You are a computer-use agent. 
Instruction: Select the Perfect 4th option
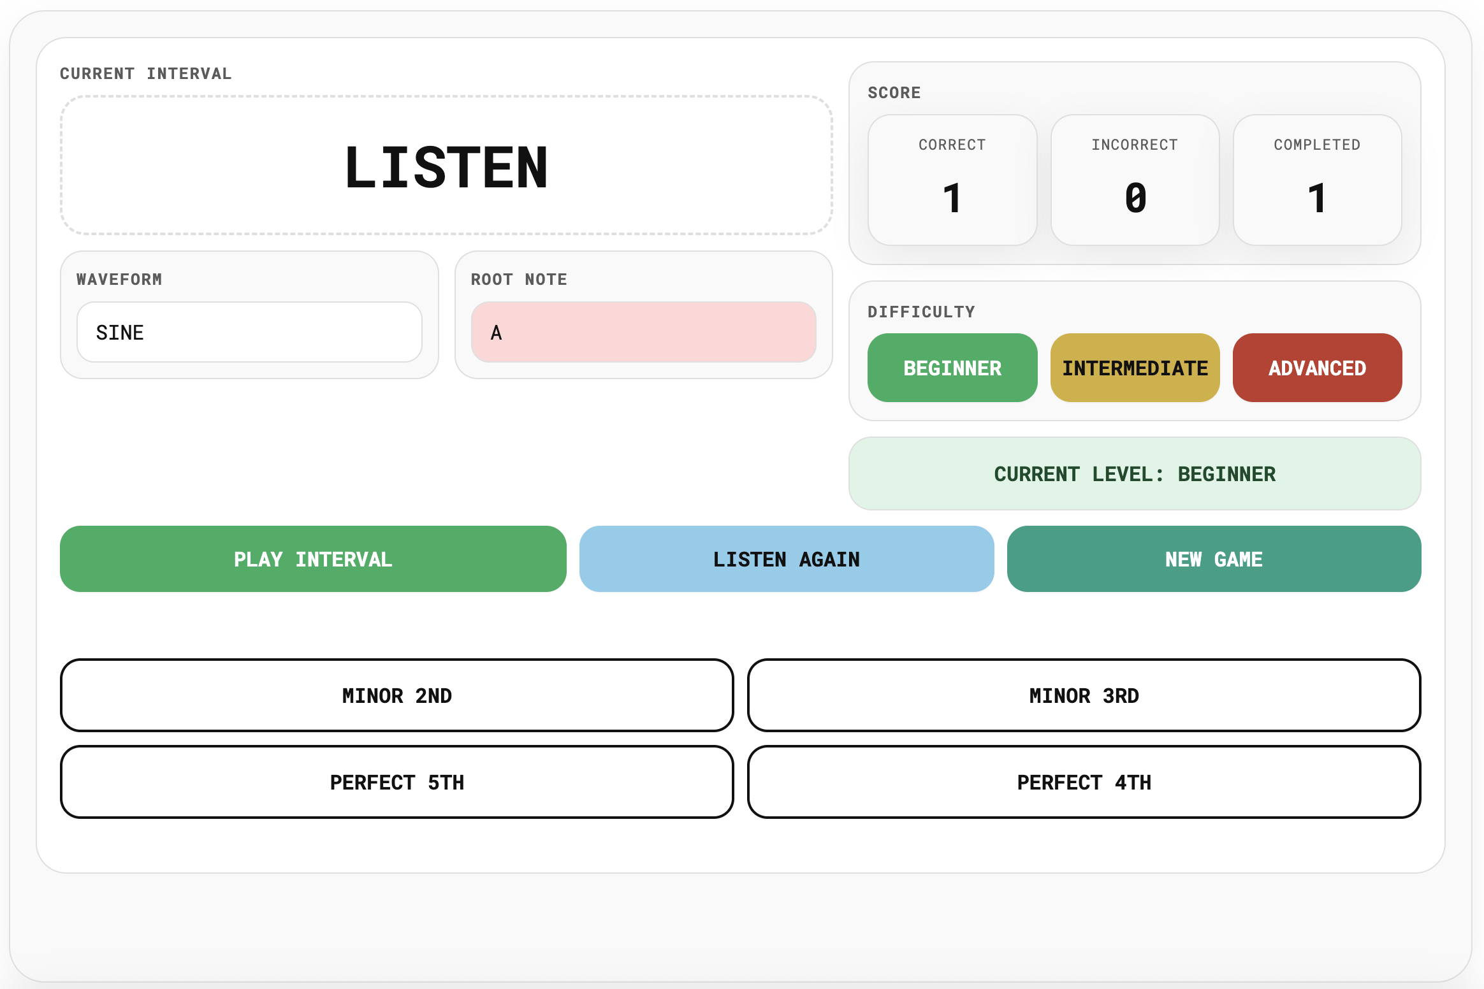(1084, 782)
